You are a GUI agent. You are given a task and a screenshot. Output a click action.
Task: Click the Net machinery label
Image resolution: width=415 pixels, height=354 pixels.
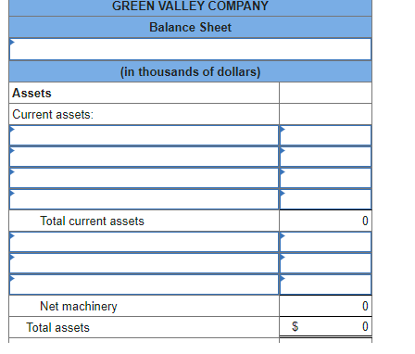(x=79, y=306)
